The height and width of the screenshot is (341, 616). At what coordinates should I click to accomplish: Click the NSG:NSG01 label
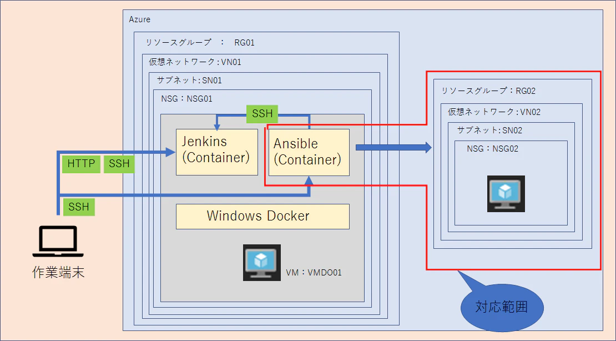[186, 99]
